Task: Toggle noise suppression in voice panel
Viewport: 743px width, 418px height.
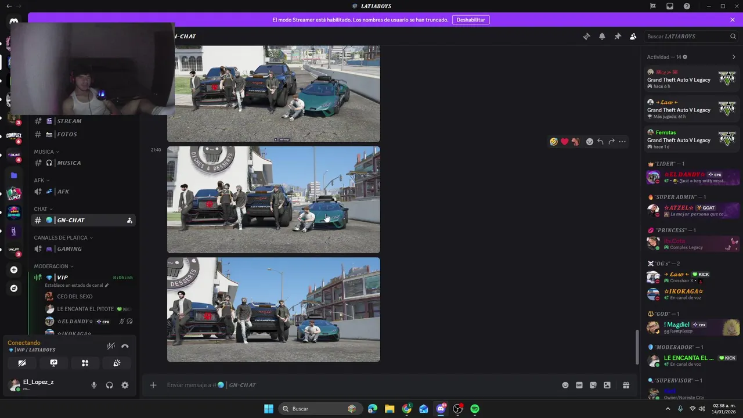Action: [111, 346]
